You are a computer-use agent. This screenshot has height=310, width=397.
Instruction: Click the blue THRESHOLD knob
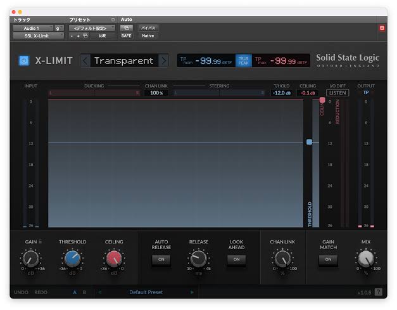[72, 259]
